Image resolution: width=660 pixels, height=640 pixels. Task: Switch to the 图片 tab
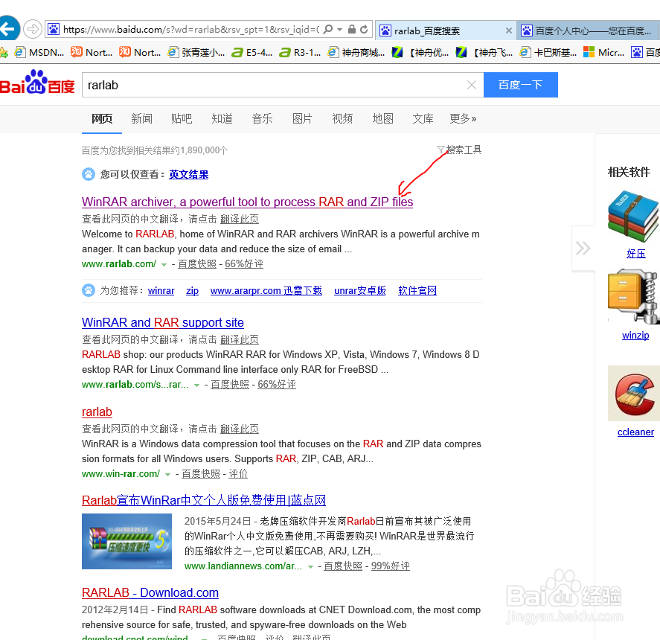click(302, 119)
